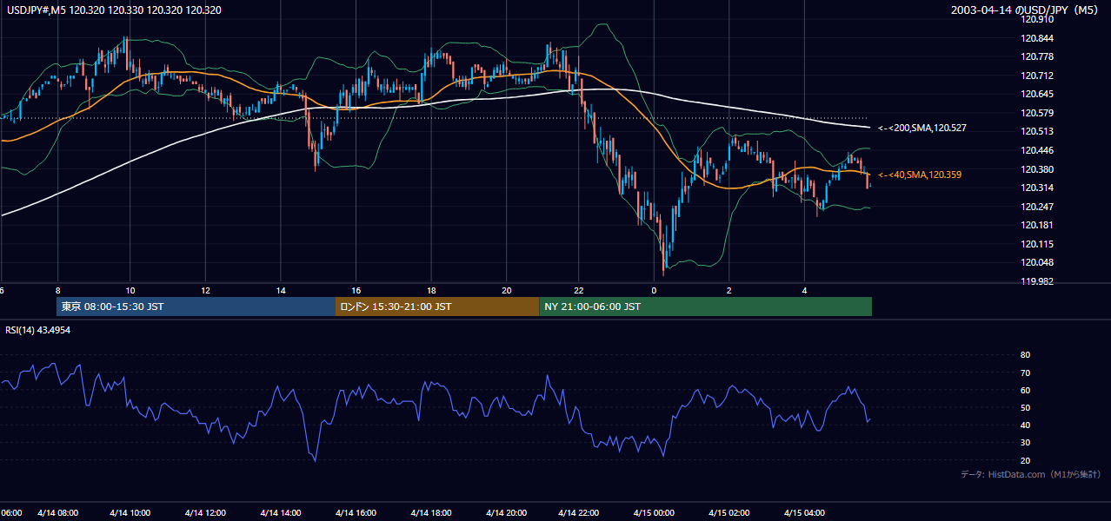Click the 4/14 20:00 date label
The image size is (1111, 521).
(x=505, y=512)
